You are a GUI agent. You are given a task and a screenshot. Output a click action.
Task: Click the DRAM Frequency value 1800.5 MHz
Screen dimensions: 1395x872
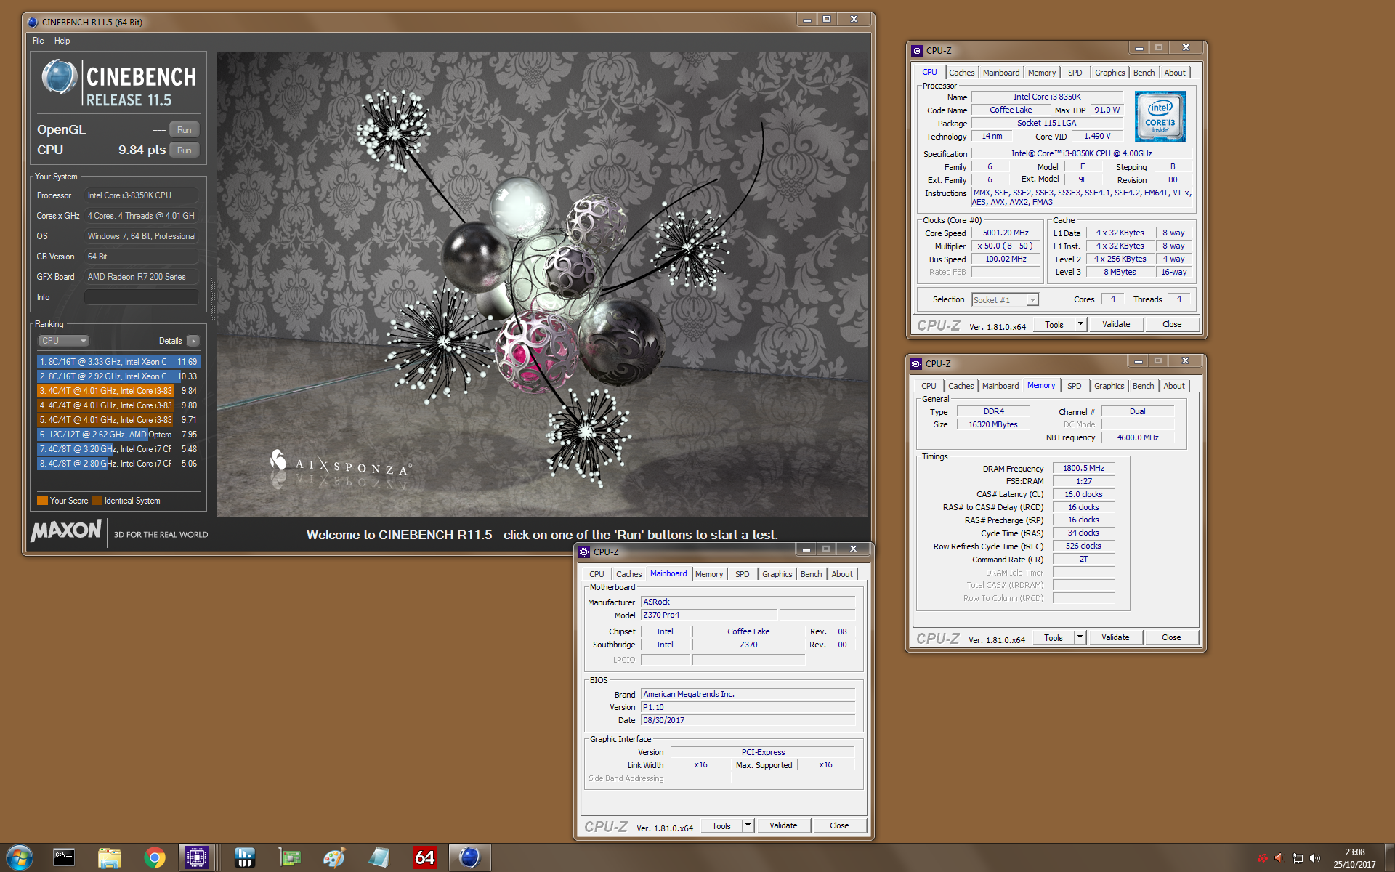click(1083, 469)
